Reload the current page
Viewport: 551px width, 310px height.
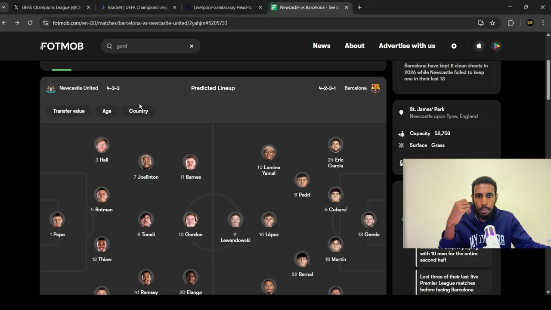click(x=30, y=23)
